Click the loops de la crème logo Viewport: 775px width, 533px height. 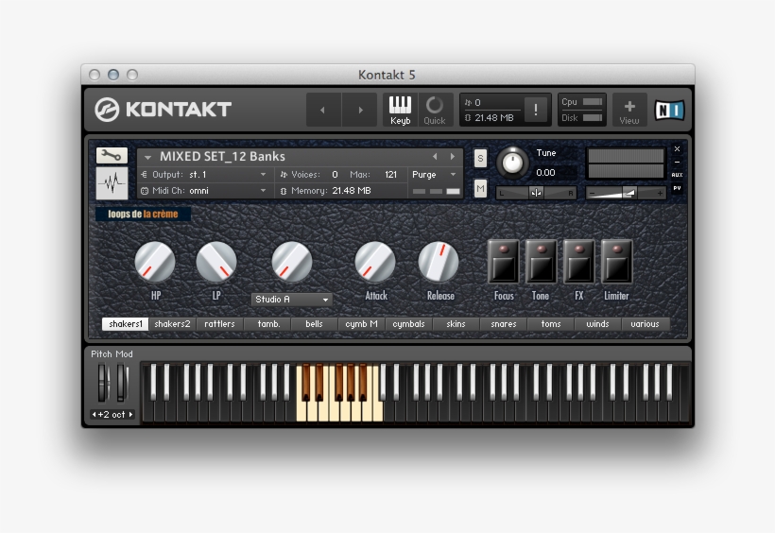143,215
